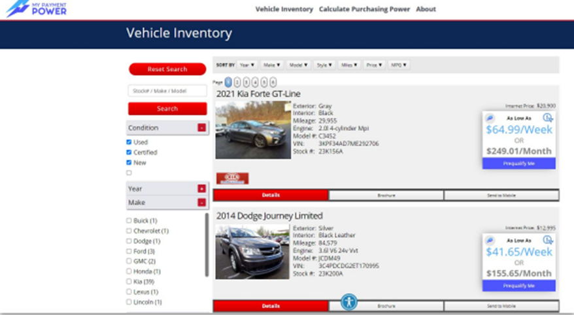Screen dimensions: 574x315
Task: Open the 2014 Dodge Journey photo
Action: click(252, 252)
